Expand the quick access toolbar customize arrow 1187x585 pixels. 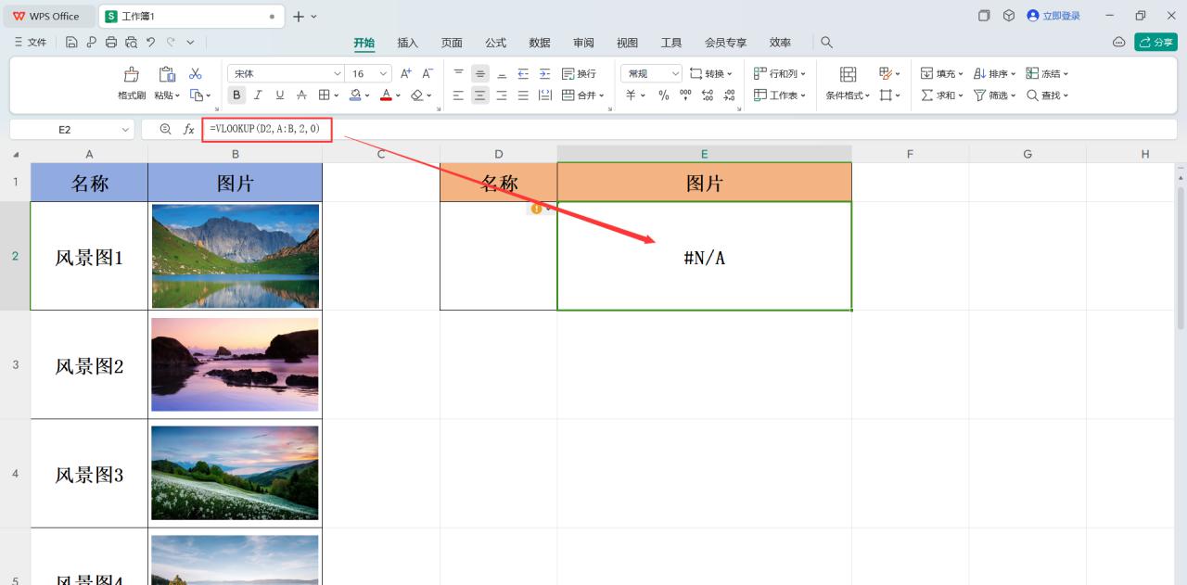(x=190, y=42)
